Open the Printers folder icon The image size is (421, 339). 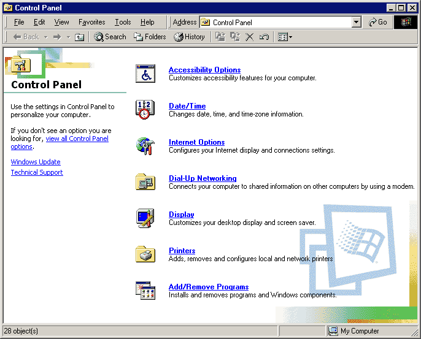[x=145, y=254]
